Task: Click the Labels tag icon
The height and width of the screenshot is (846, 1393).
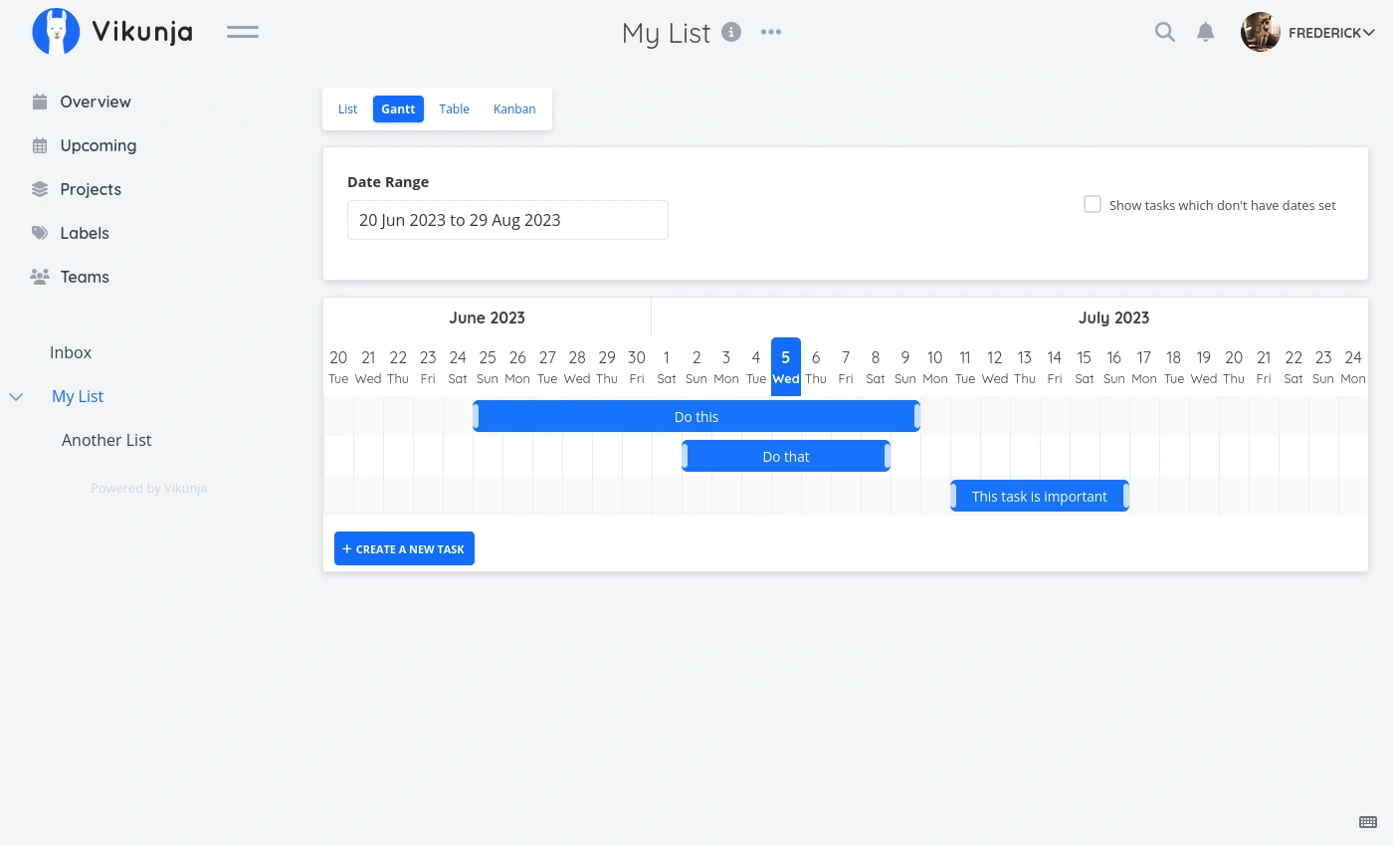Action: pyautogui.click(x=40, y=233)
